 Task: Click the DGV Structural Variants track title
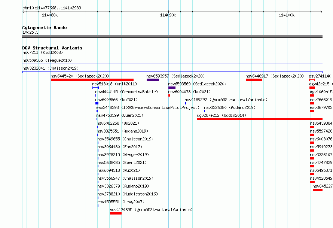(52, 48)
